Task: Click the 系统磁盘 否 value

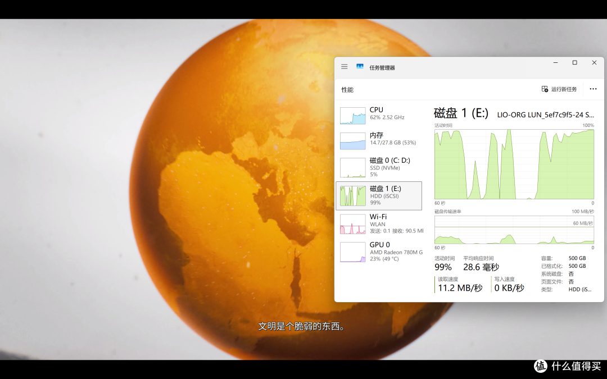Action: (x=571, y=274)
